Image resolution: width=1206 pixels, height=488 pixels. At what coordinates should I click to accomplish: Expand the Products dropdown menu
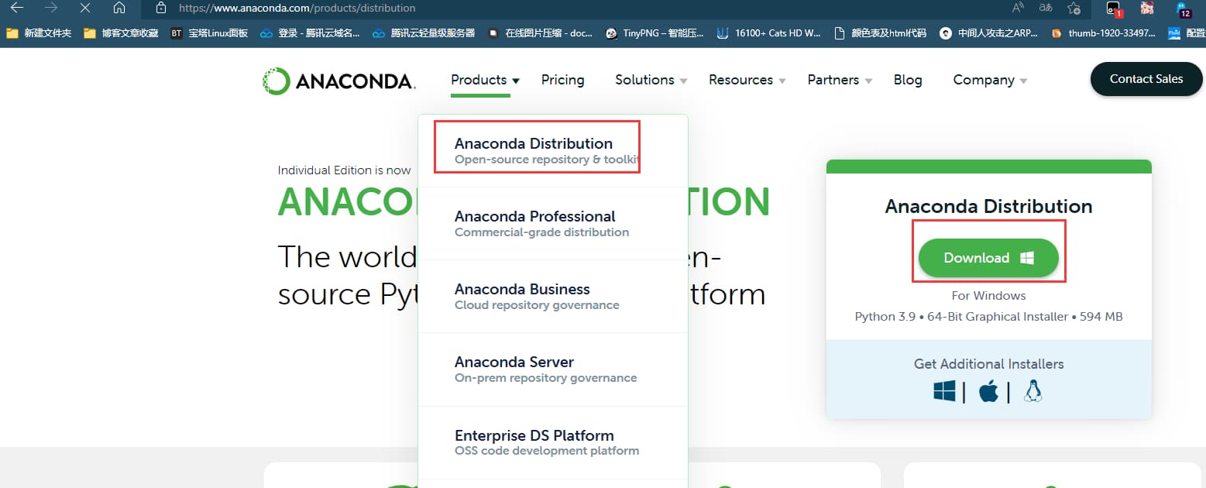click(485, 80)
